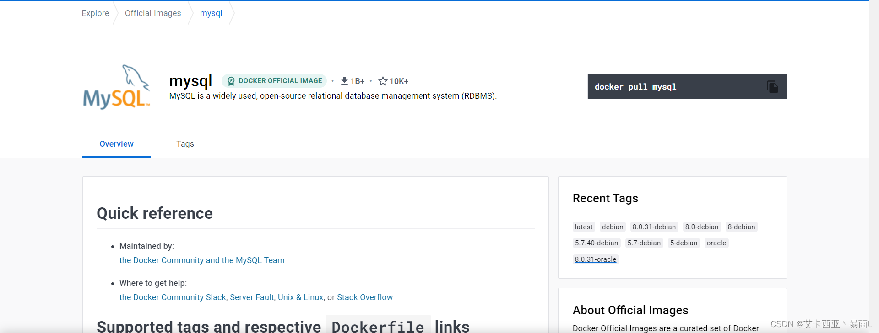Open the 8.0.31-debian tag
The image size is (879, 333).
pyautogui.click(x=654, y=227)
